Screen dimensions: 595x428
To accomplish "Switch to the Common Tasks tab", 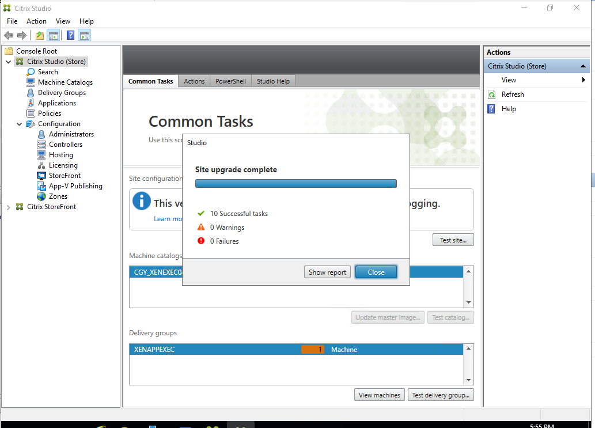I will coord(151,81).
